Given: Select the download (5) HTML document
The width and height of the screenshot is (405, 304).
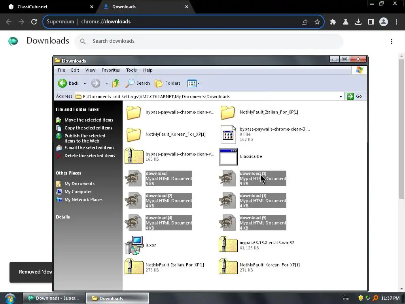Looking at the screenshot, I should [x=253, y=223].
